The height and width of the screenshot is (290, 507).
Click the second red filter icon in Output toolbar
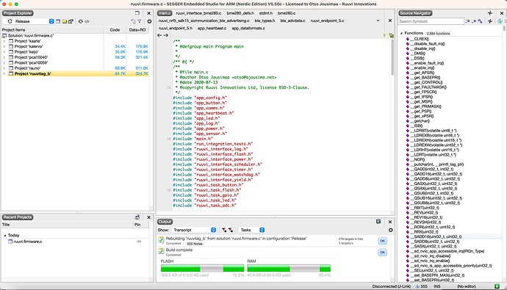point(231,230)
